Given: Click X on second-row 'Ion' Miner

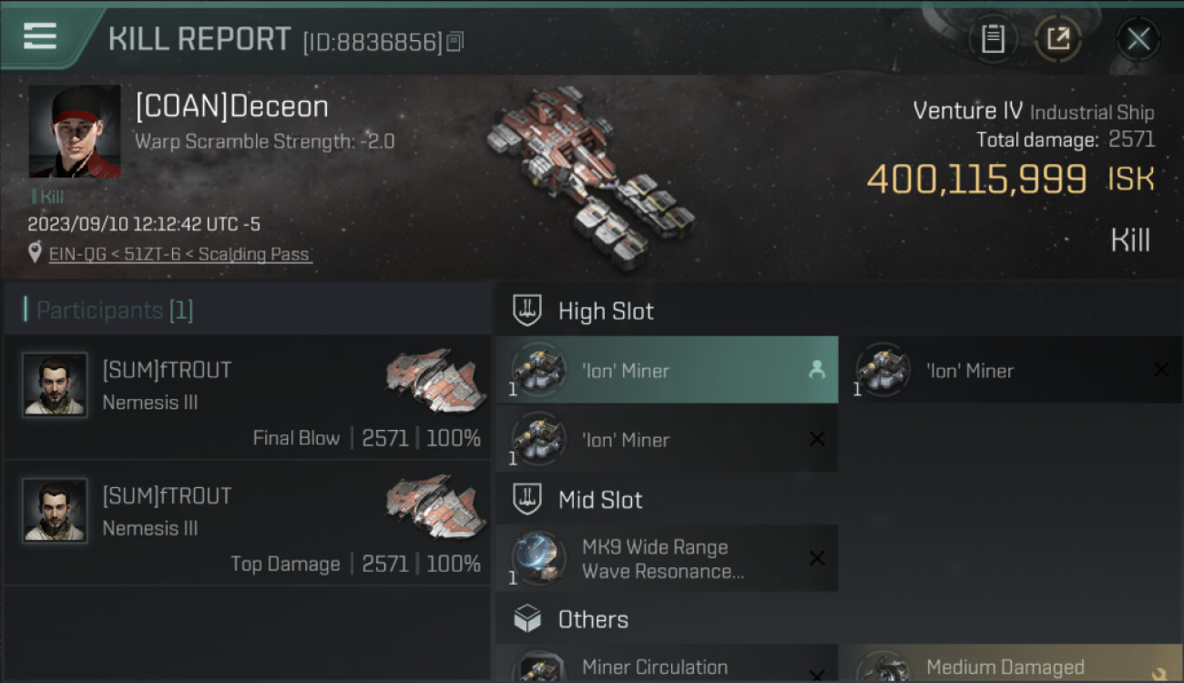Looking at the screenshot, I should coord(817,439).
